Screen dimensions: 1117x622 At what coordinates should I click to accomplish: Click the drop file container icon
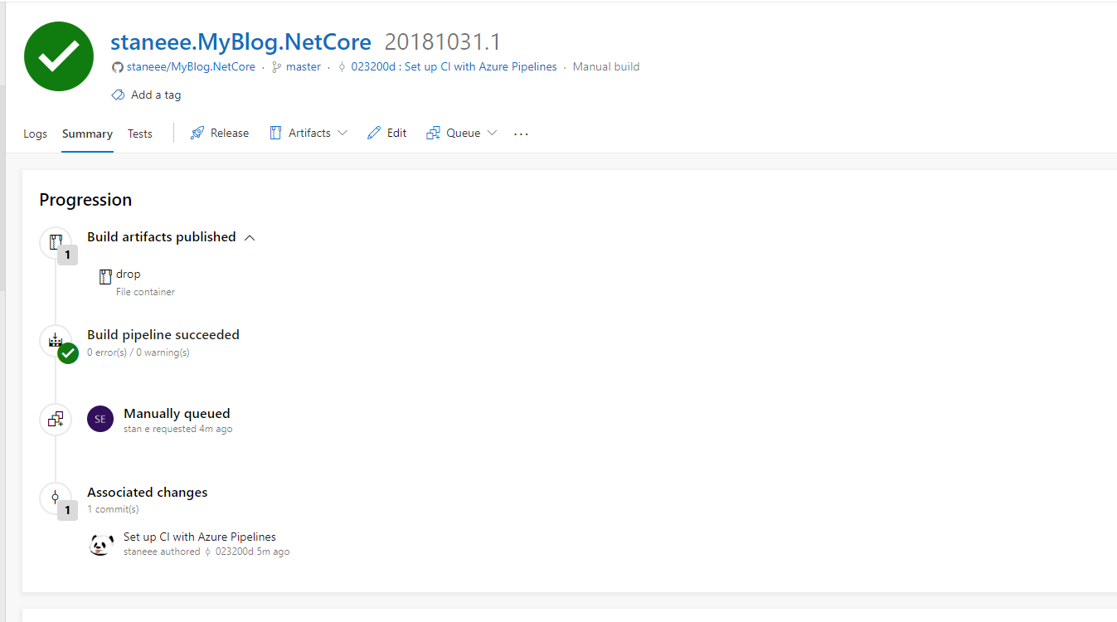[x=105, y=277]
